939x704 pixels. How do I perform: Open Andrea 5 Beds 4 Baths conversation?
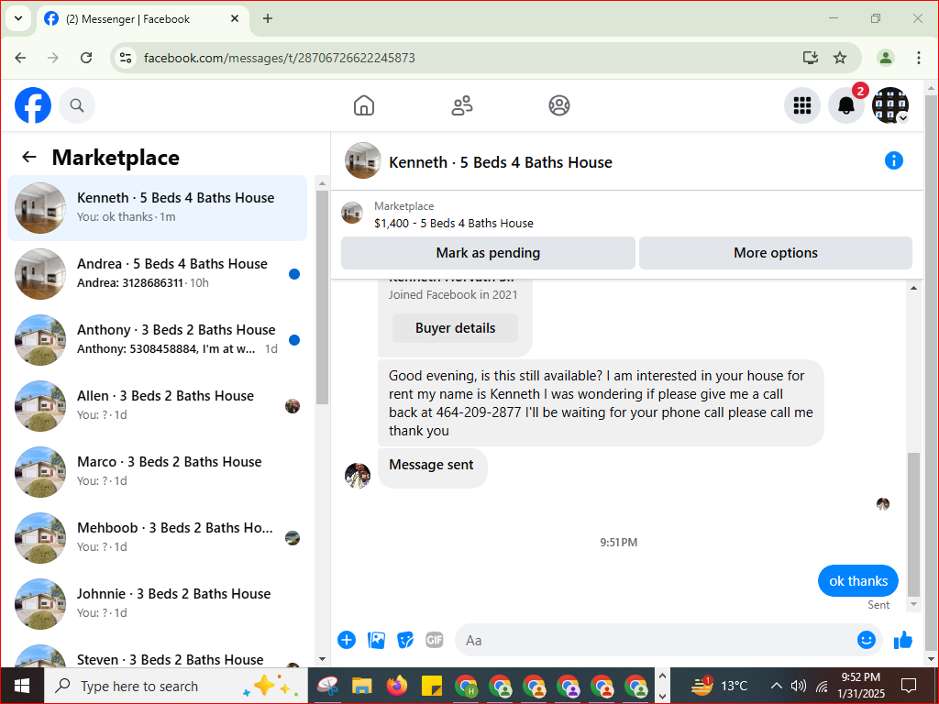click(x=158, y=273)
